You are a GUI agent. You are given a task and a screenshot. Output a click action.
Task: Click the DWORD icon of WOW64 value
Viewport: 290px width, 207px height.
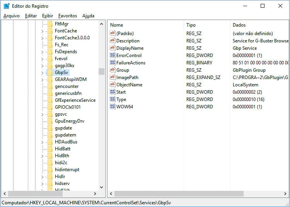tap(112, 106)
